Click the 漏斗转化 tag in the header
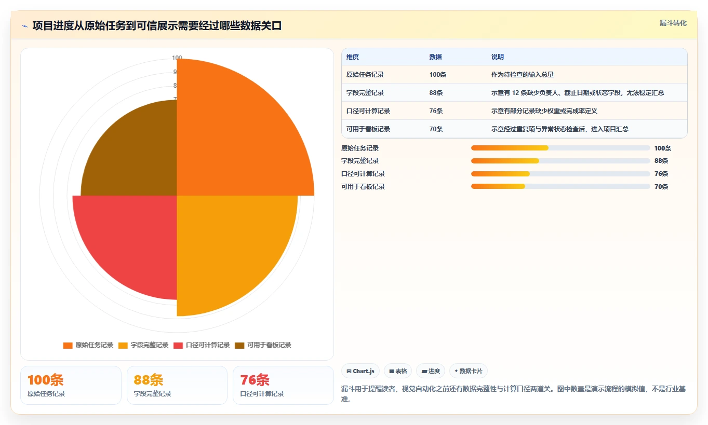Viewport: 708px width, 425px height. pos(673,23)
